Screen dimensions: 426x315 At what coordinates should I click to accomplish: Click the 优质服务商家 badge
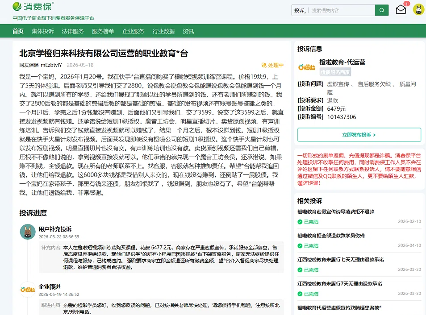[335, 72]
